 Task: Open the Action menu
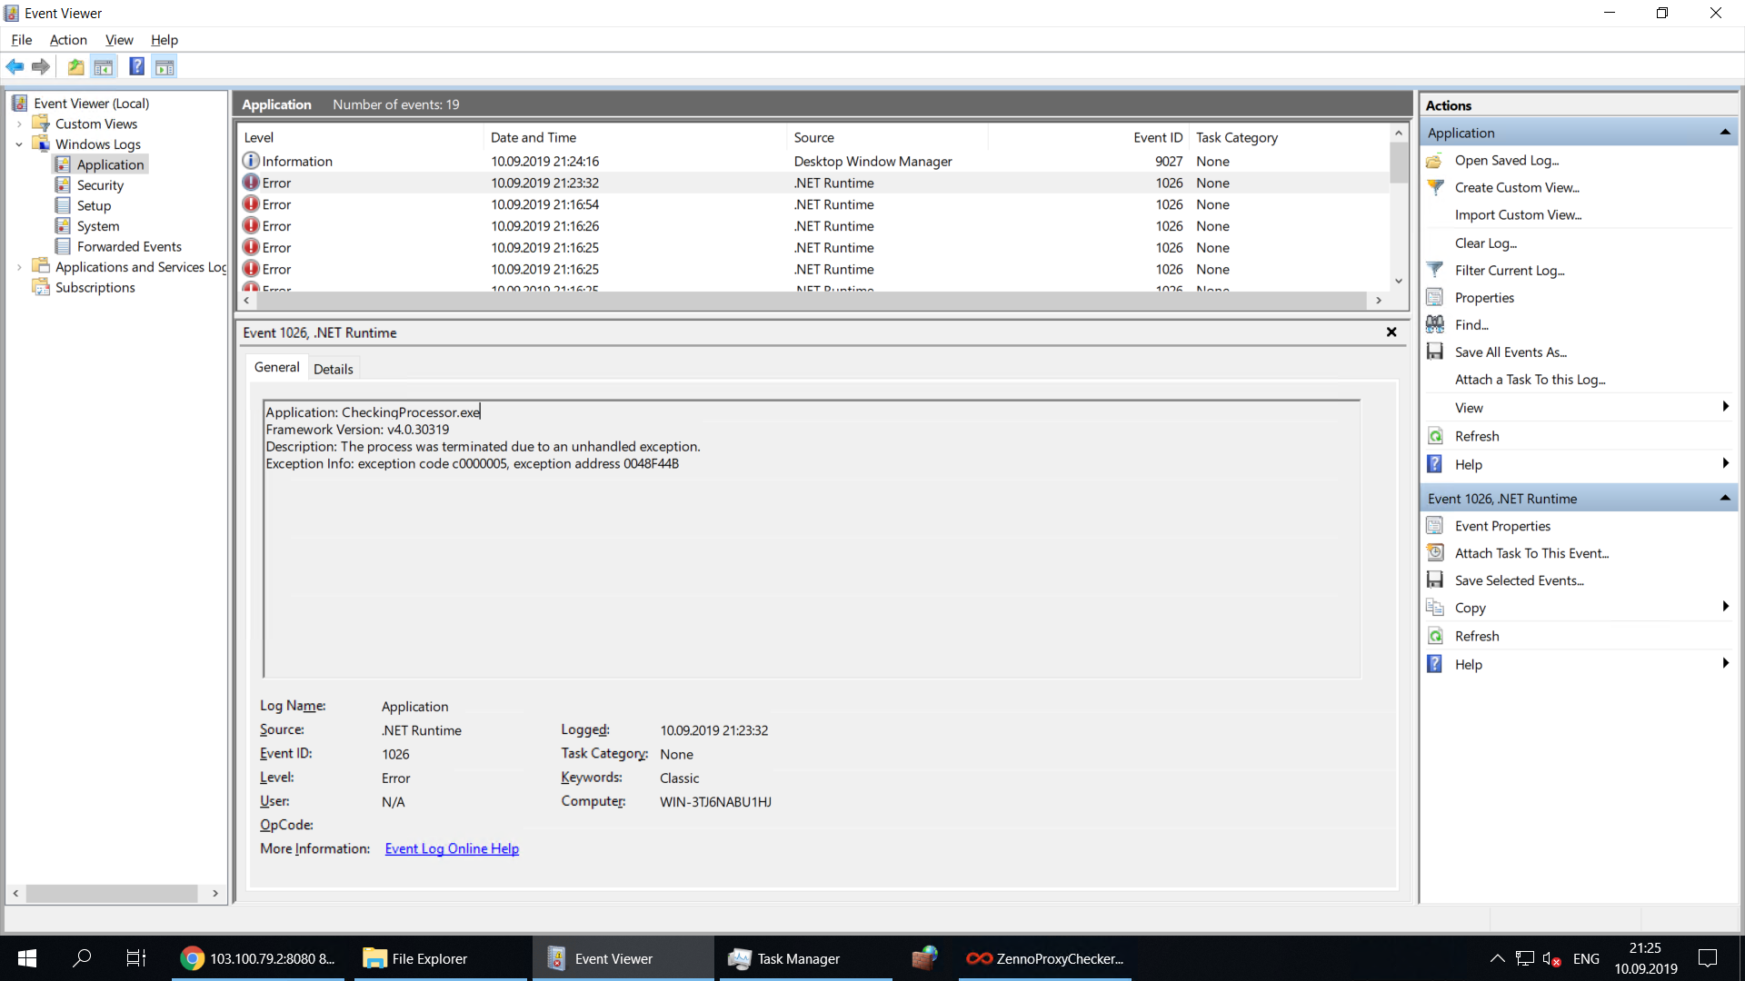68,40
